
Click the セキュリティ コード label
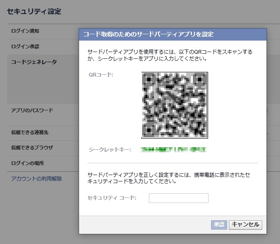click(x=112, y=198)
